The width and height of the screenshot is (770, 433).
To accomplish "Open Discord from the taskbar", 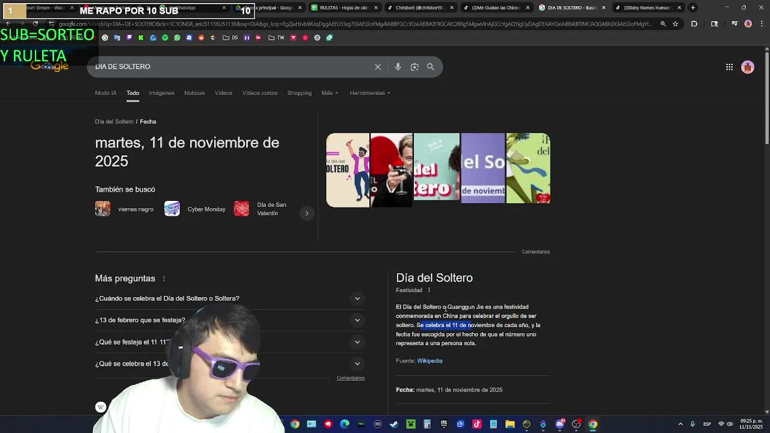I will pos(560,424).
